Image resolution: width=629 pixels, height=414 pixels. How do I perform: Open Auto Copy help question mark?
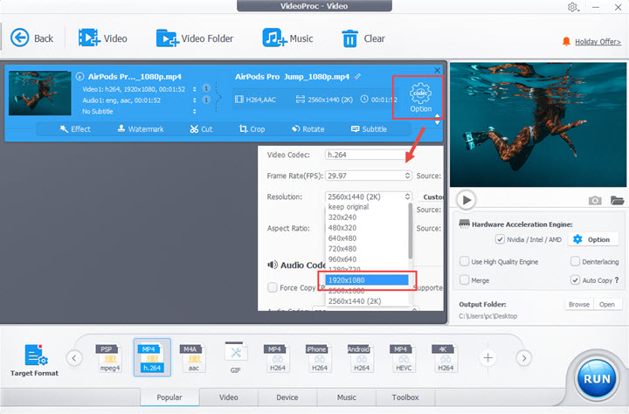[617, 280]
